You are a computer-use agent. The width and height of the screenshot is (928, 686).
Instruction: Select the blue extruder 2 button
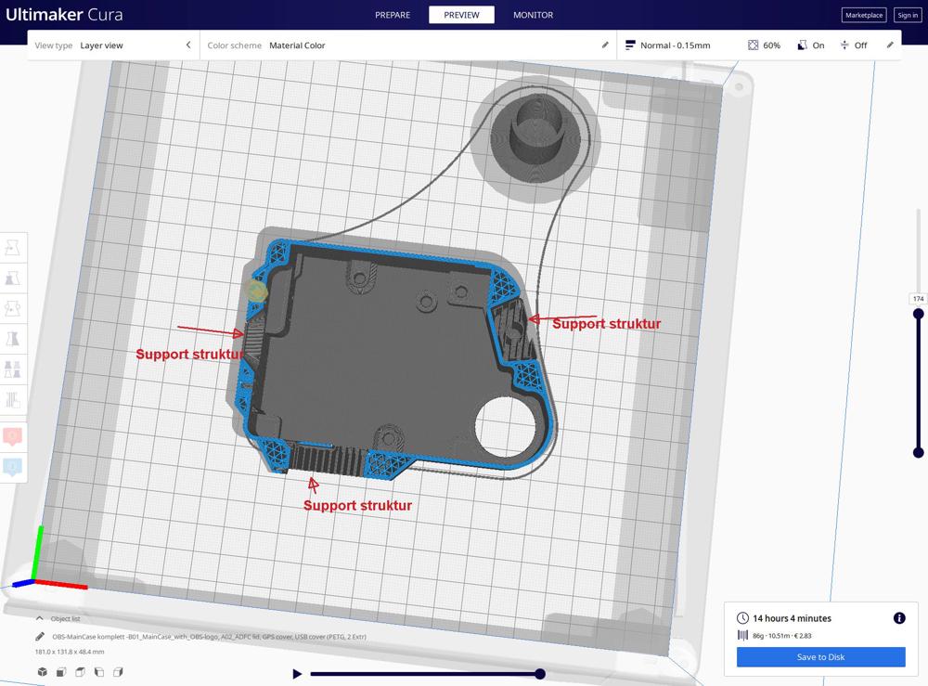pyautogui.click(x=13, y=466)
